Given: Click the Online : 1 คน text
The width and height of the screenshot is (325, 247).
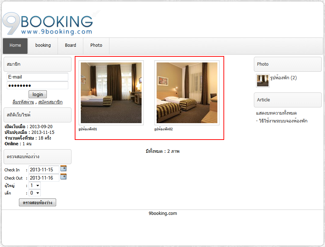Looking at the screenshot, I should 18,144.
